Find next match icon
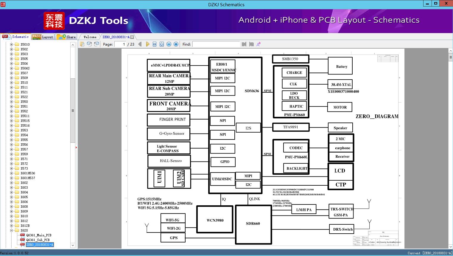The height and width of the screenshot is (256, 453). click(251, 44)
